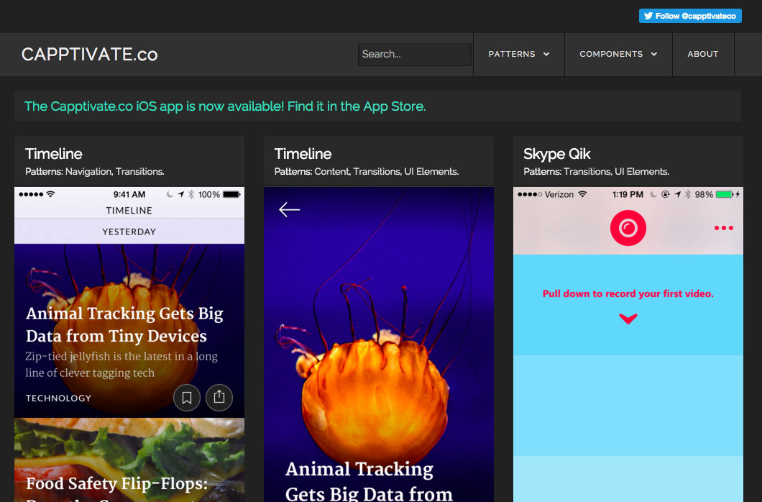Click the Food Safety Flip-Flops article thumbnail
Image resolution: width=762 pixels, height=502 pixels.
pos(129,460)
